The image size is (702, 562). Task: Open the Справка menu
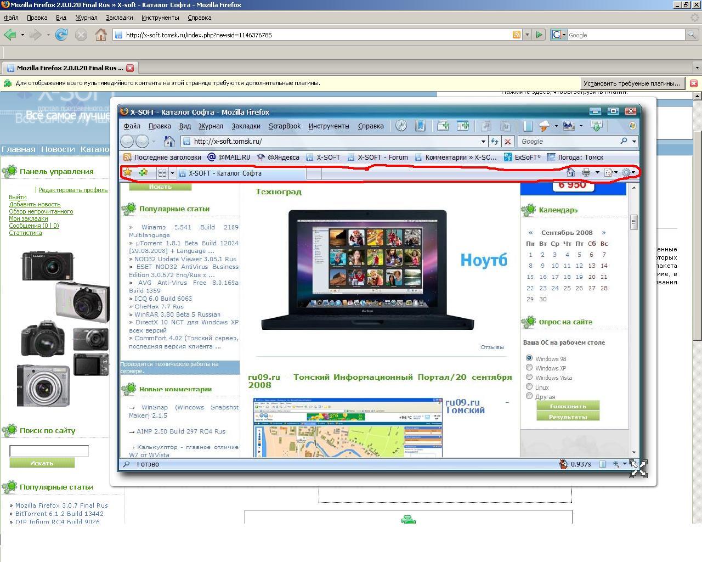[200, 18]
